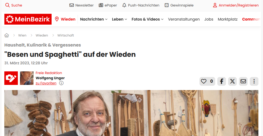Image resolution: width=263 pixels, height=136 pixels.
Task: Expand the Nachrichten dropdown menu
Action: click(94, 19)
